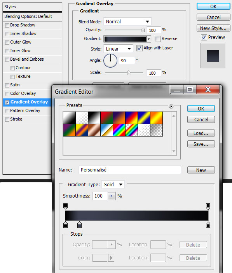Enable the Drop Shadow checkbox
Viewport: 232px width, 273px height.
(x=7, y=25)
